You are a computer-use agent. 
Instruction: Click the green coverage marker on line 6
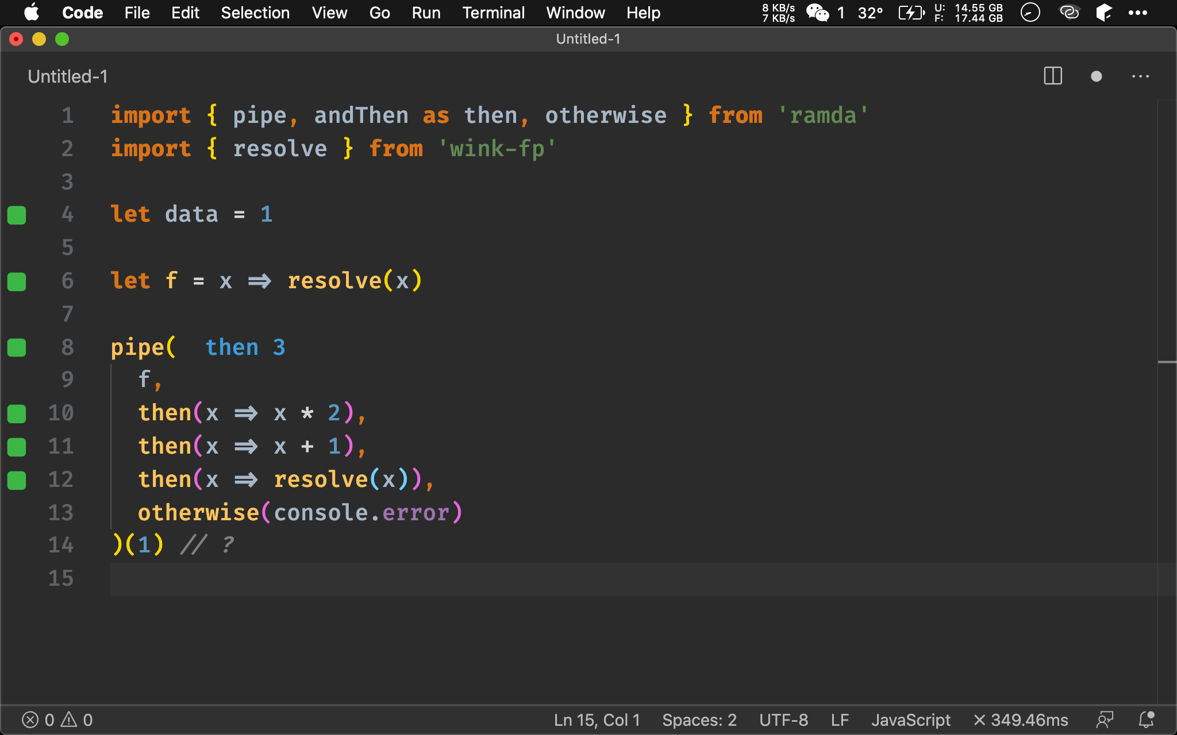[17, 281]
